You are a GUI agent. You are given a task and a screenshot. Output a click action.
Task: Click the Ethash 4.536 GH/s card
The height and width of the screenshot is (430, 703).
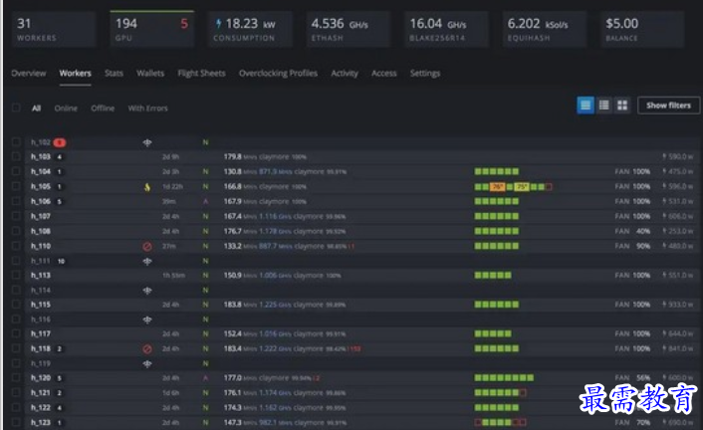[x=349, y=29]
